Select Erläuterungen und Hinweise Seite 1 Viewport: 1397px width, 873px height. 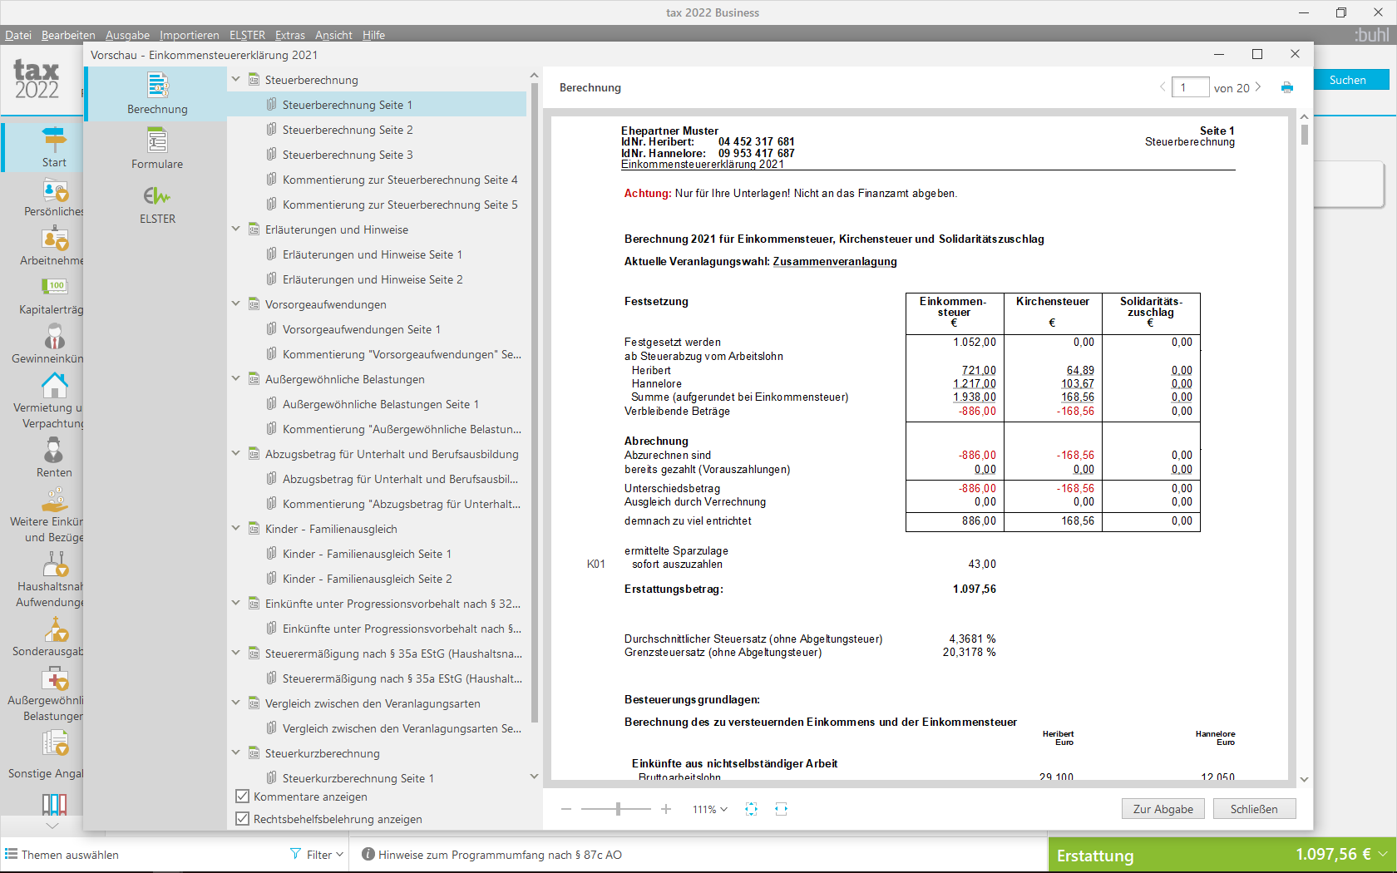tap(373, 254)
